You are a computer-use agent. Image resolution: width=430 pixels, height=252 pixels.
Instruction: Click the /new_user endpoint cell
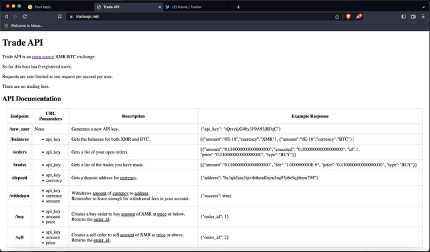[19, 129]
